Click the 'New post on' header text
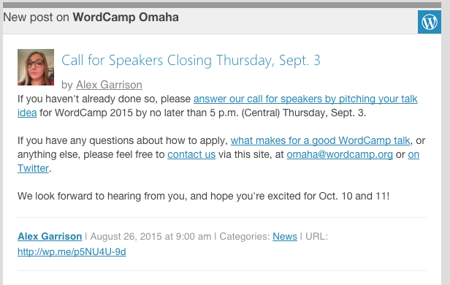This screenshot has width=450, height=285. (x=37, y=18)
